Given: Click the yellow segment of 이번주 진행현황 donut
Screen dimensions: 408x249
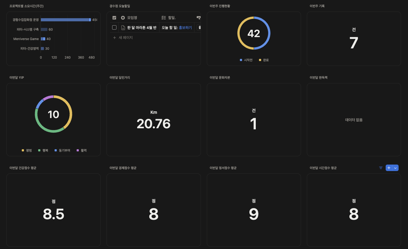Looking at the screenshot, I should point(239,33).
